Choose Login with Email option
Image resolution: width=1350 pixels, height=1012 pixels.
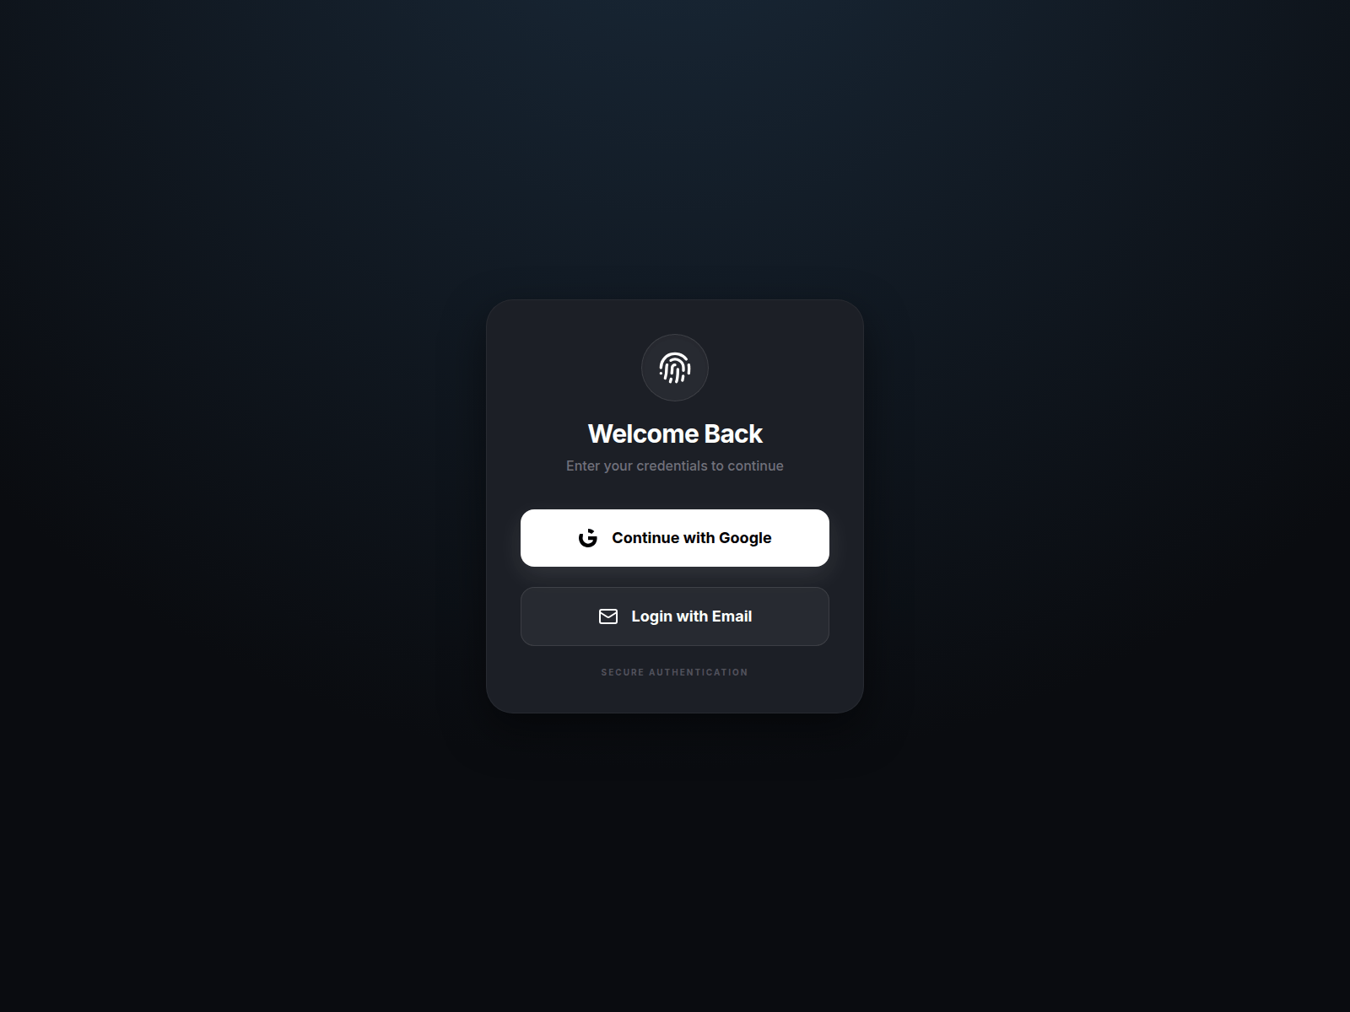[x=675, y=616]
